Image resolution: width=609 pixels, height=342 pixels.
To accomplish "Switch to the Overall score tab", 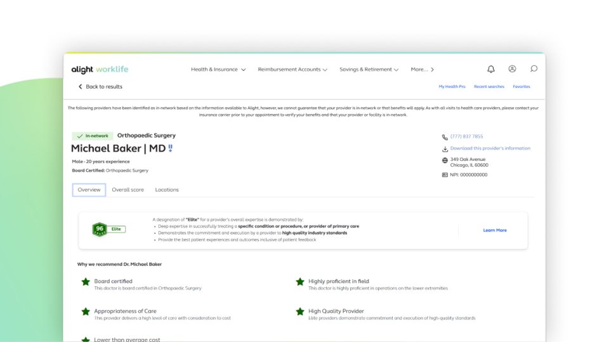I will [128, 189].
